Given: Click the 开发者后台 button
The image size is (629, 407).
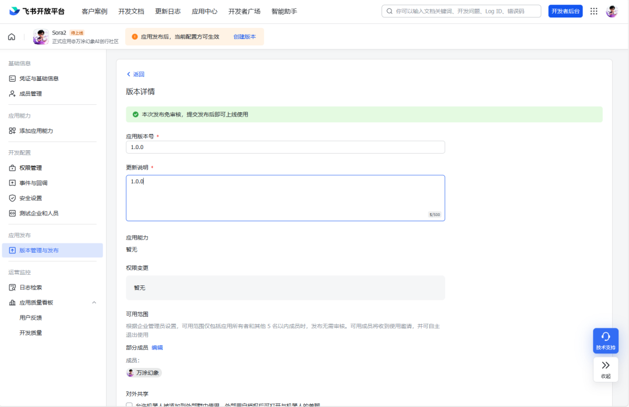Looking at the screenshot, I should (x=565, y=11).
